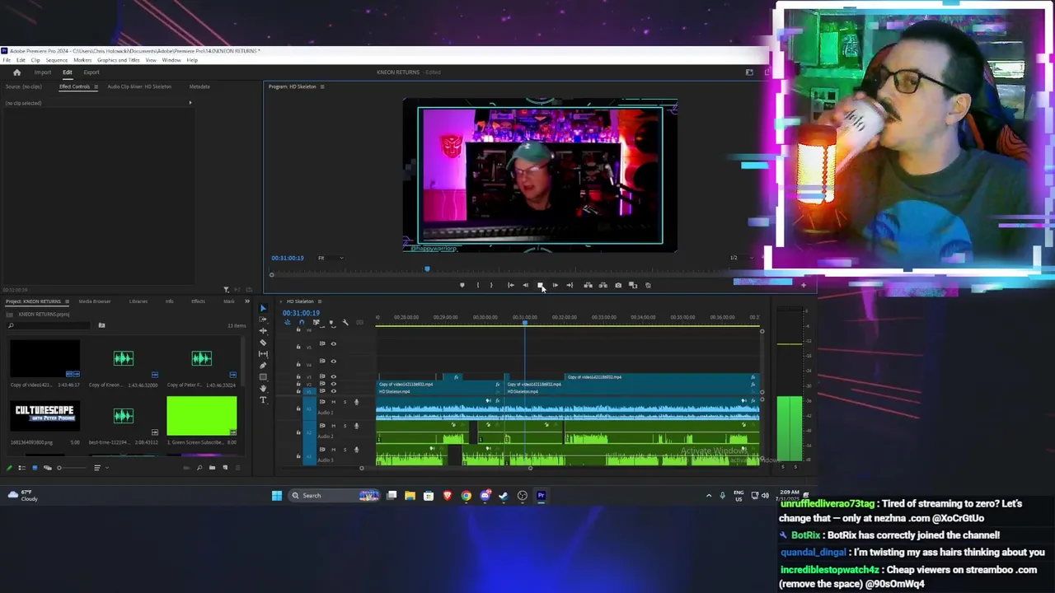Open Windows Start menu
The image size is (1055, 593).
(277, 496)
